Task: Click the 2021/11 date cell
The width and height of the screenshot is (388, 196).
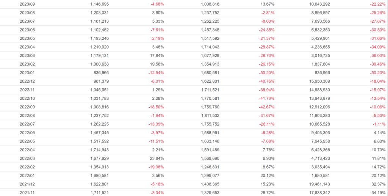Action: [x=27, y=193]
